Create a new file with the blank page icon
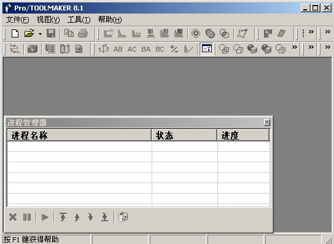The image size is (334, 244). [x=15, y=33]
